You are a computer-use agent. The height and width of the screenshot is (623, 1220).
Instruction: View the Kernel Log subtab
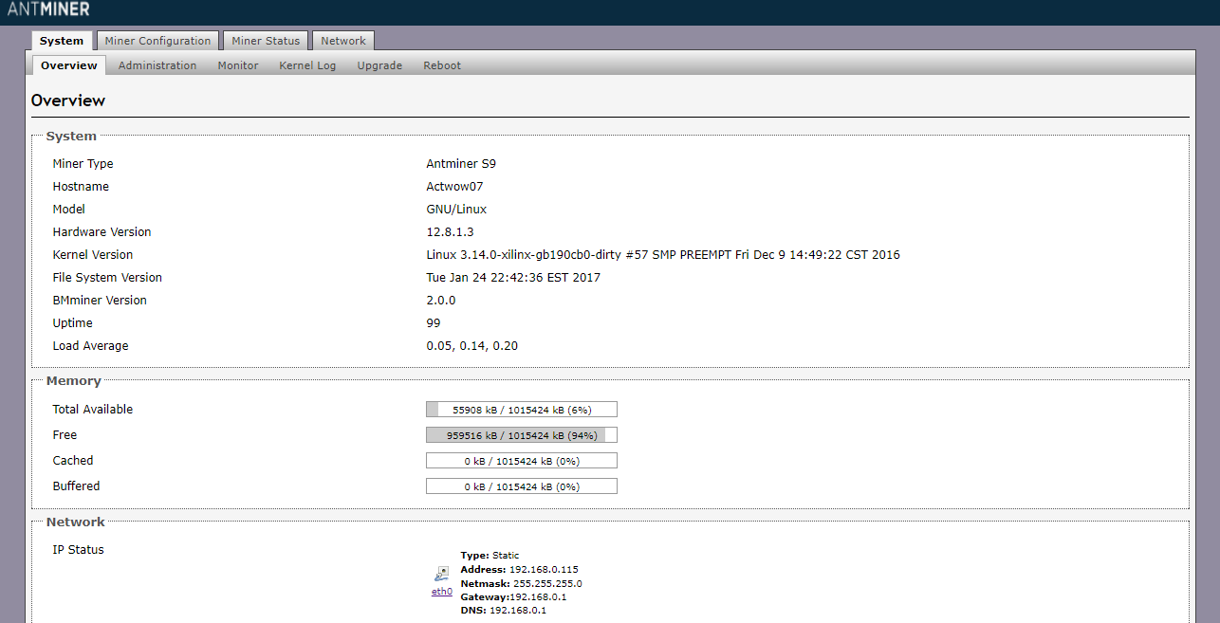(x=307, y=65)
